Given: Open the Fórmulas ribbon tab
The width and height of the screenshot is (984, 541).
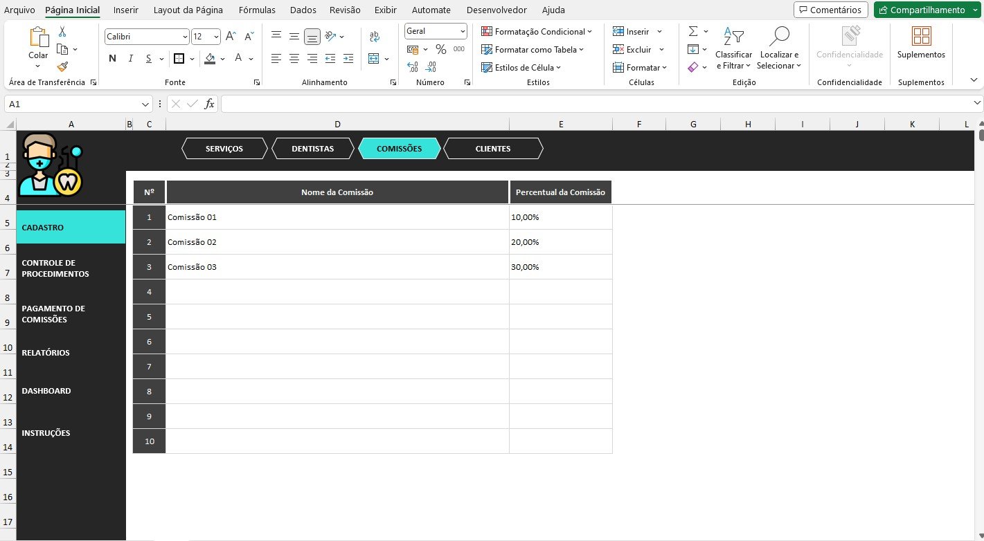Looking at the screenshot, I should [x=257, y=10].
